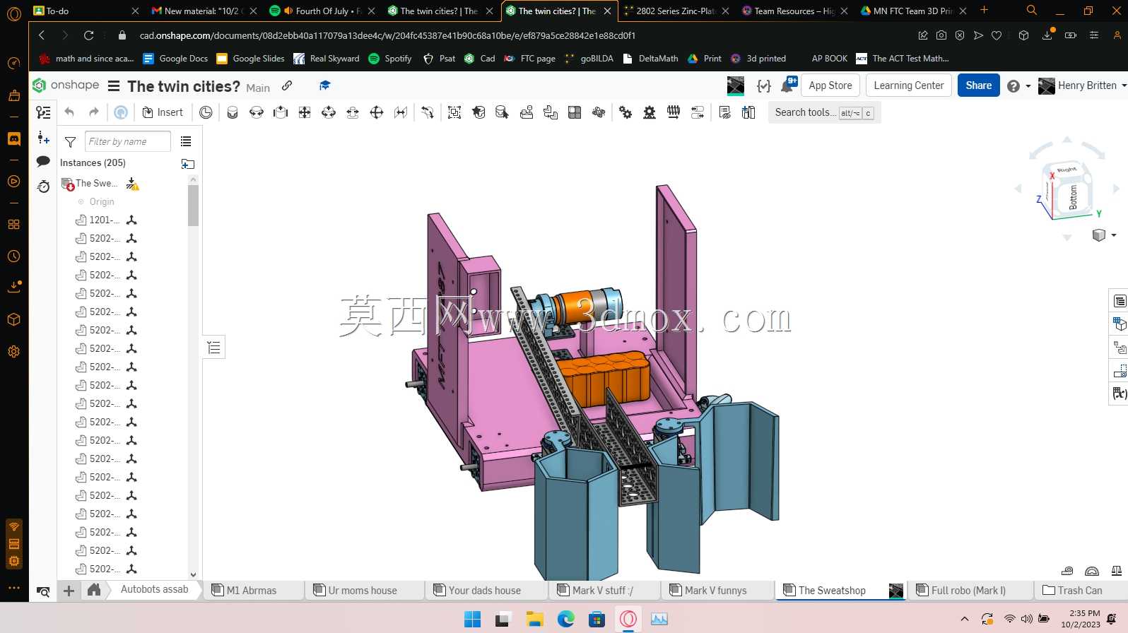Open the Search tools box

click(x=824, y=112)
